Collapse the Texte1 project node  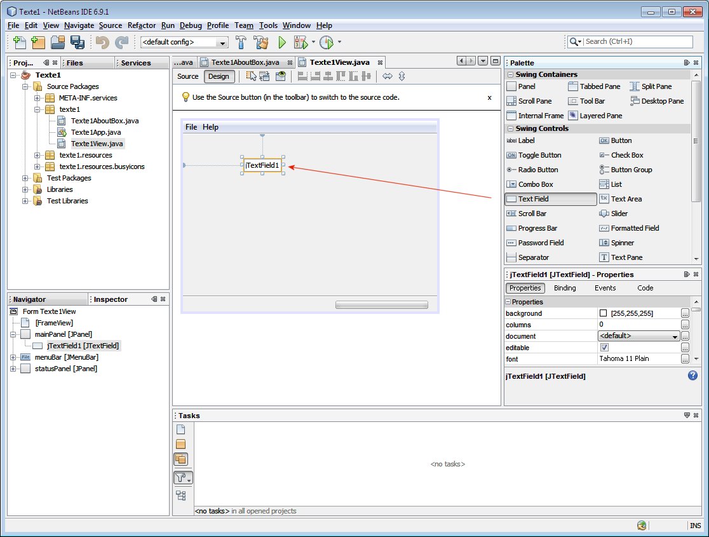tap(13, 75)
